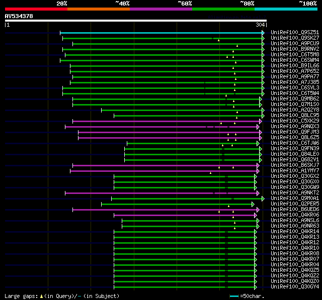
Task: Click the UniRef100_A7J385 label
Action: [x=295, y=82]
